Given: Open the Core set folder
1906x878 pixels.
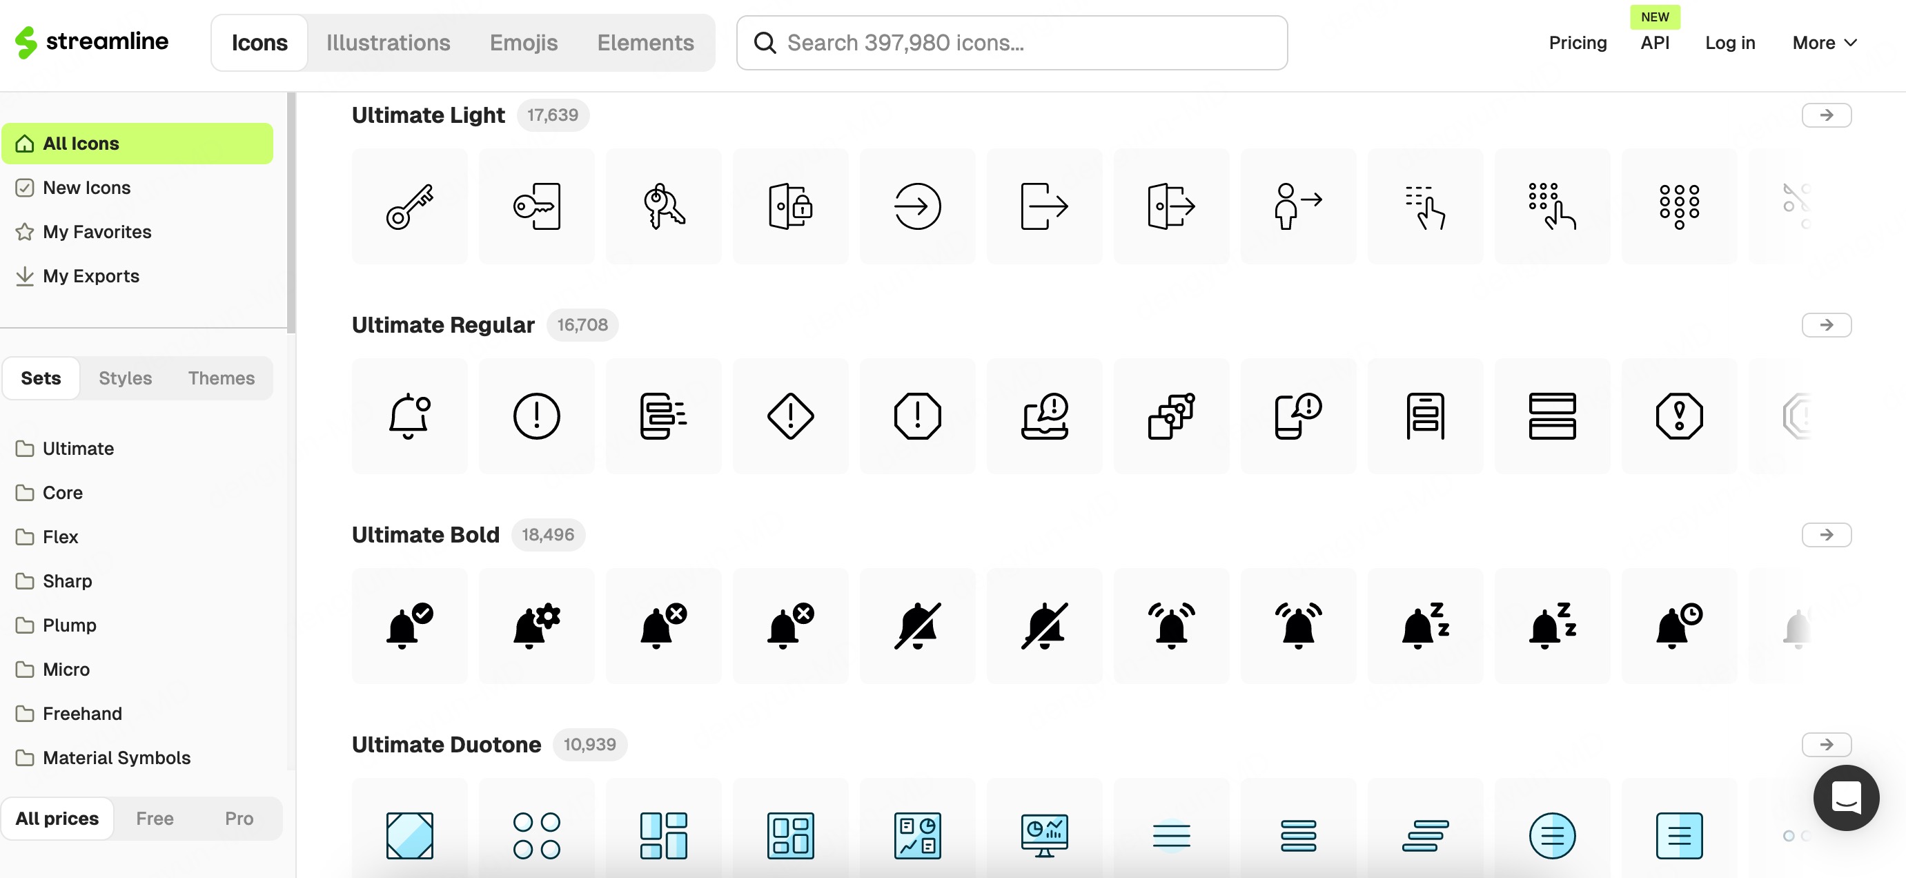Looking at the screenshot, I should (50, 492).
